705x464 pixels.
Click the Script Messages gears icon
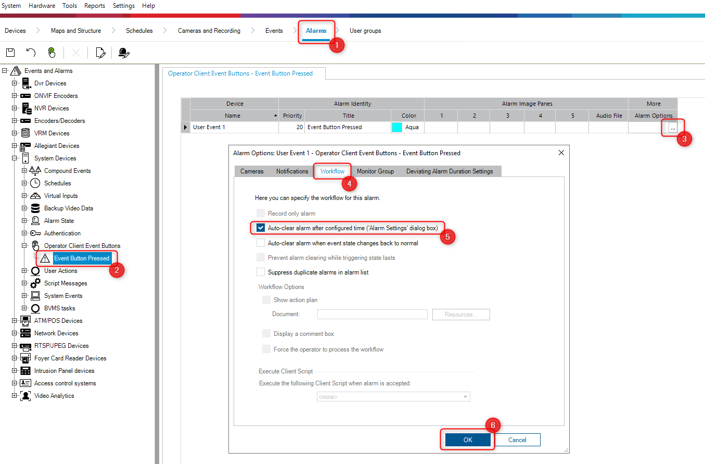[35, 283]
